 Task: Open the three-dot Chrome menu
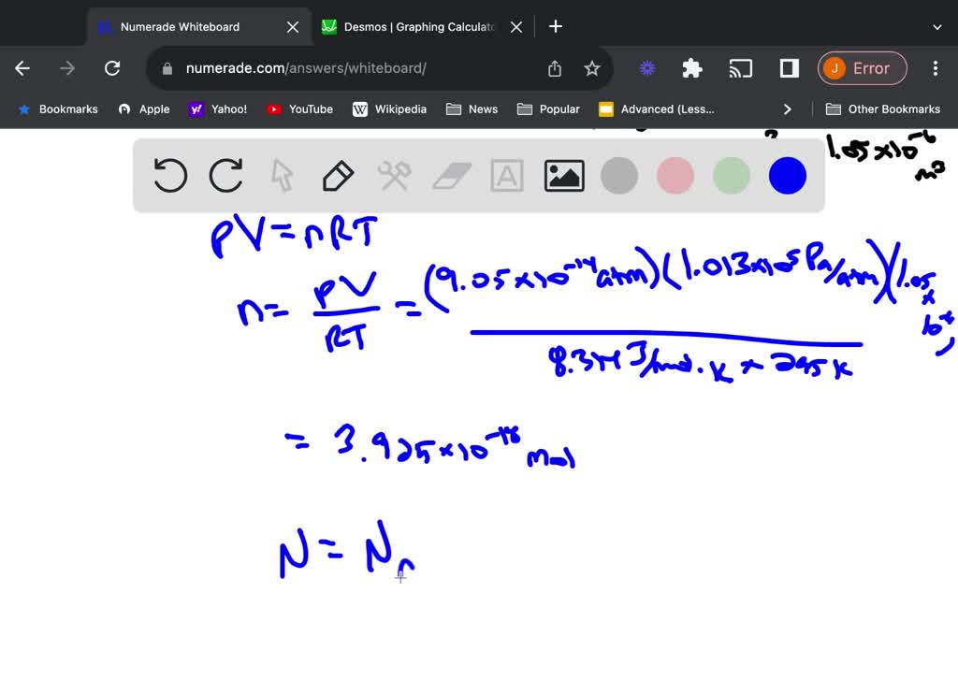(x=935, y=67)
